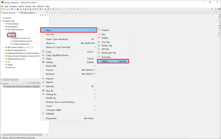
Task: Expand Maven Dependencies node
Action: pyautogui.click(x=4, y=50)
